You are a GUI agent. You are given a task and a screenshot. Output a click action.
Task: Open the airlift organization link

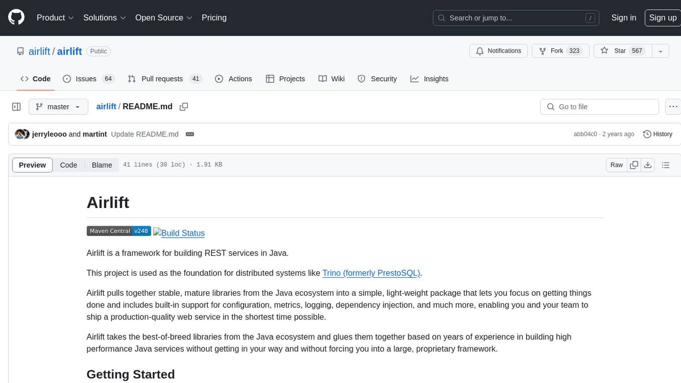(39, 51)
